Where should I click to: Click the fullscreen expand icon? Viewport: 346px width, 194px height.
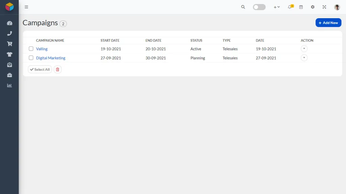(x=324, y=7)
